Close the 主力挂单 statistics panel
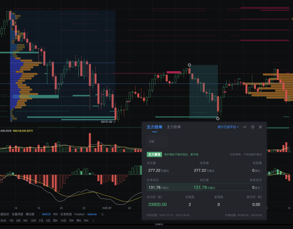The height and width of the screenshot is (229, 293). pyautogui.click(x=260, y=127)
